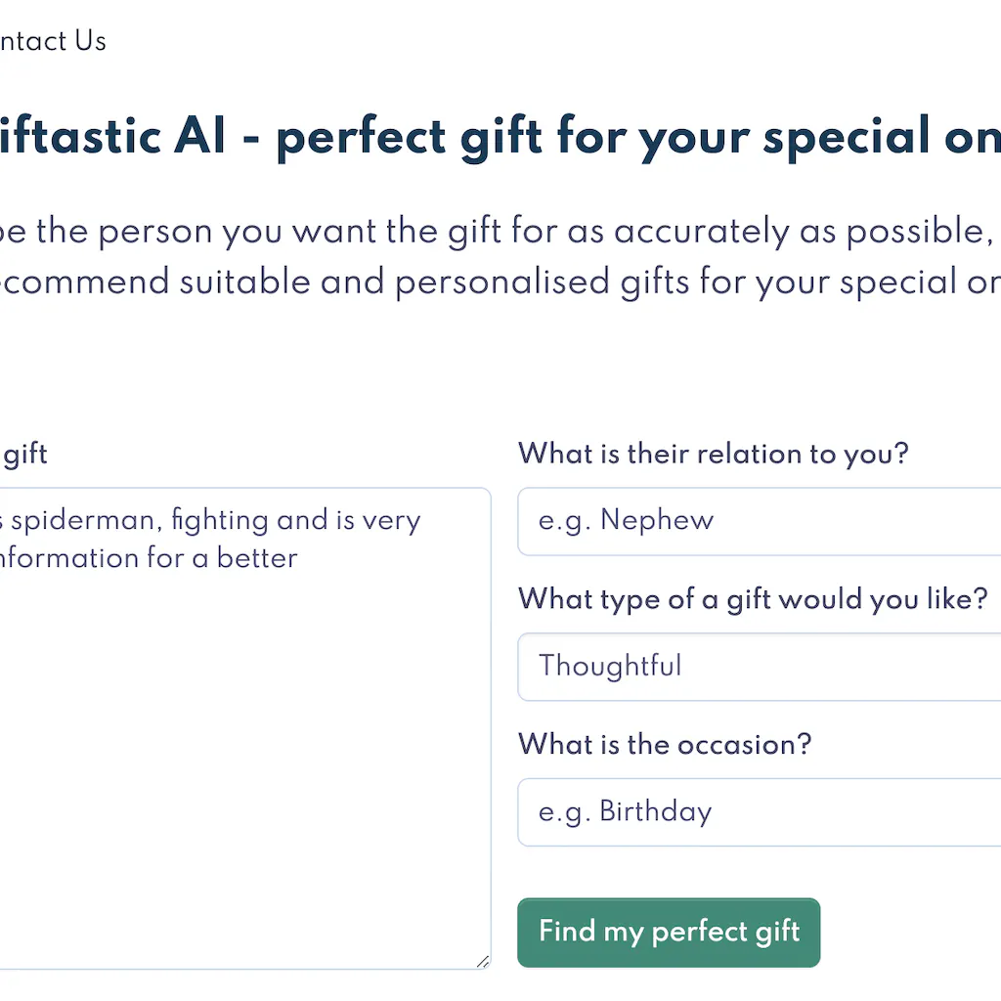The width and height of the screenshot is (1001, 1001).
Task: Click the 'What type of a gift would you like?' label
Action: (x=753, y=599)
